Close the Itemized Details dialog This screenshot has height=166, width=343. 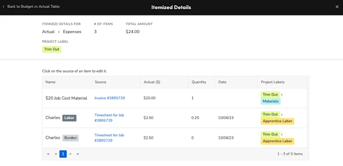[337, 7]
